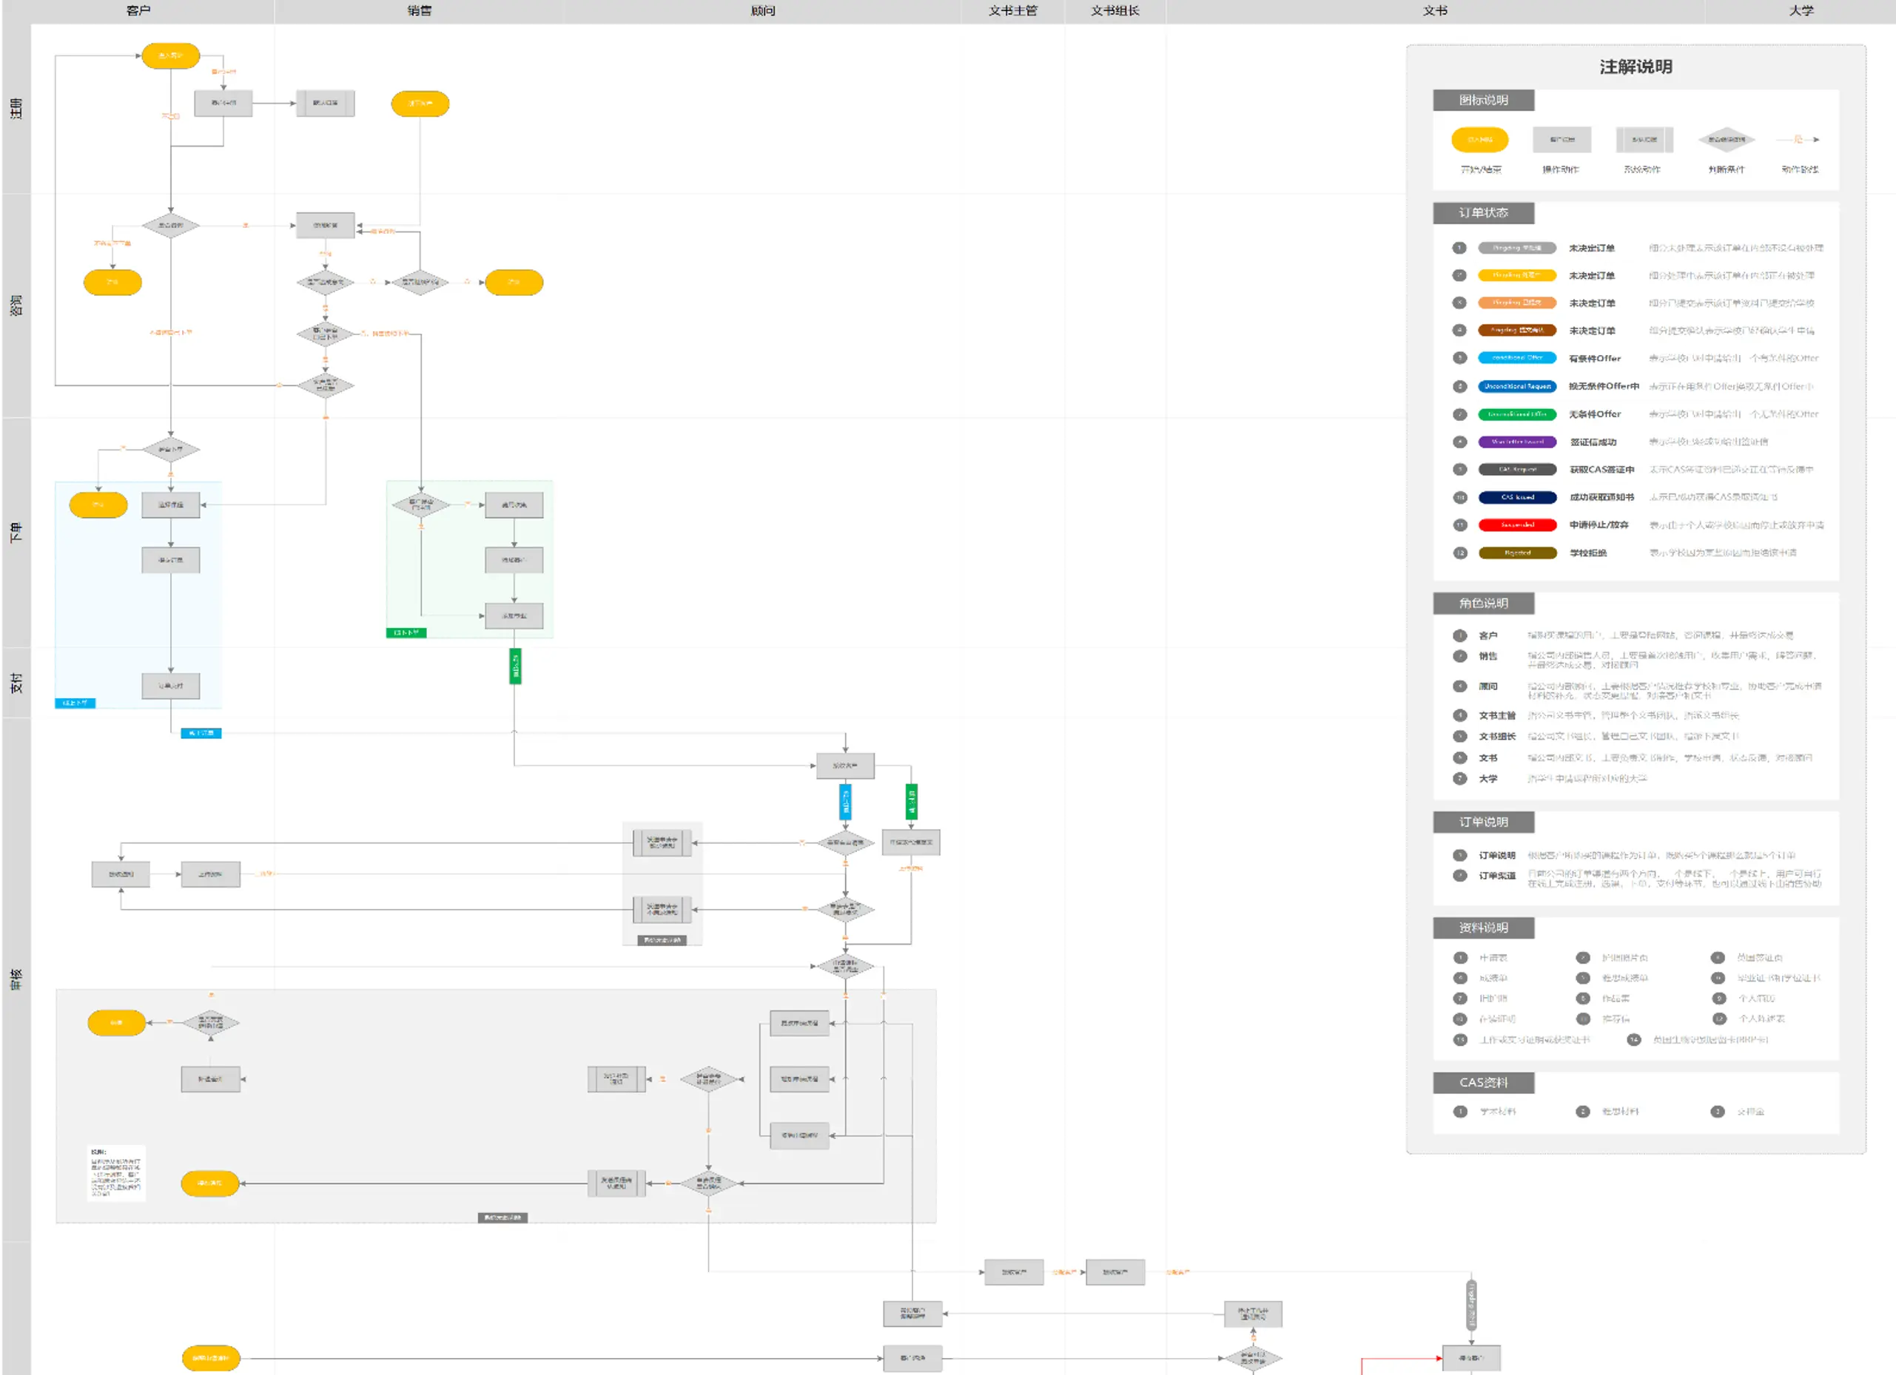
Task: Click the red Suspended status badge
Action: click(x=1517, y=525)
